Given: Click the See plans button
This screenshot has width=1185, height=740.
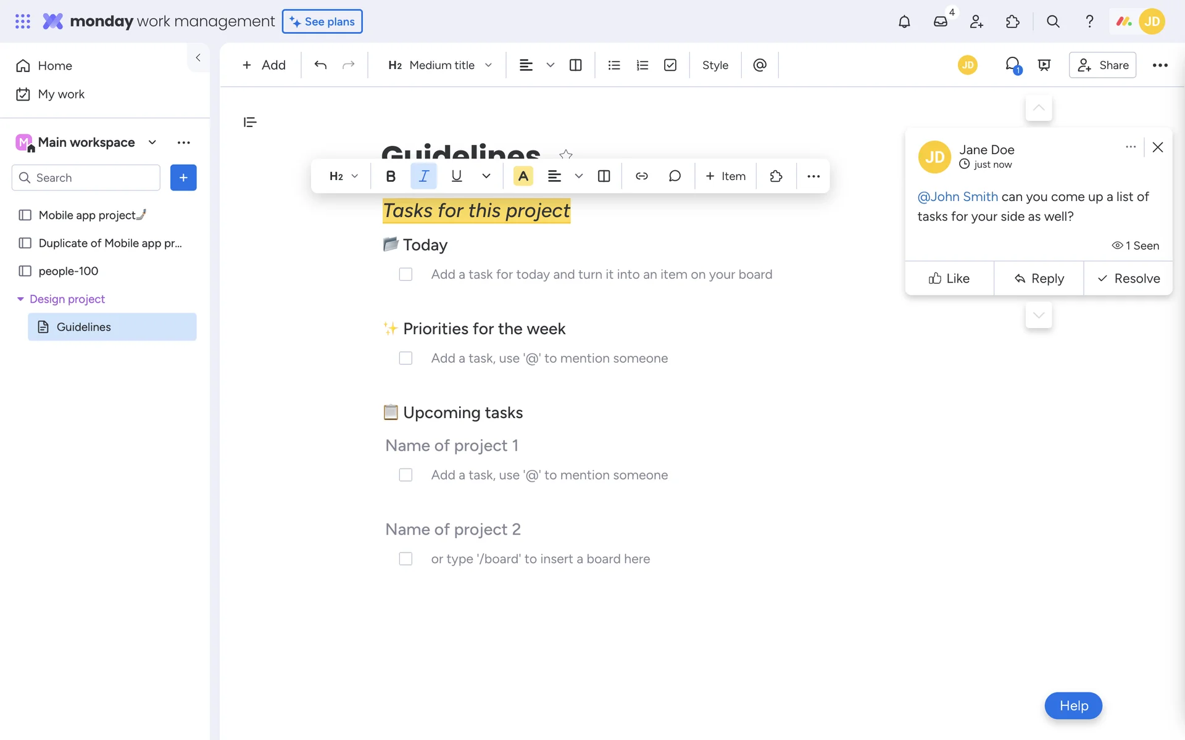Looking at the screenshot, I should [322, 22].
